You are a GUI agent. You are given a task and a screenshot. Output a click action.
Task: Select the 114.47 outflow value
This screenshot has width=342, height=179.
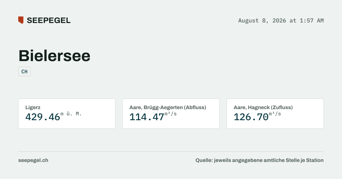point(147,117)
